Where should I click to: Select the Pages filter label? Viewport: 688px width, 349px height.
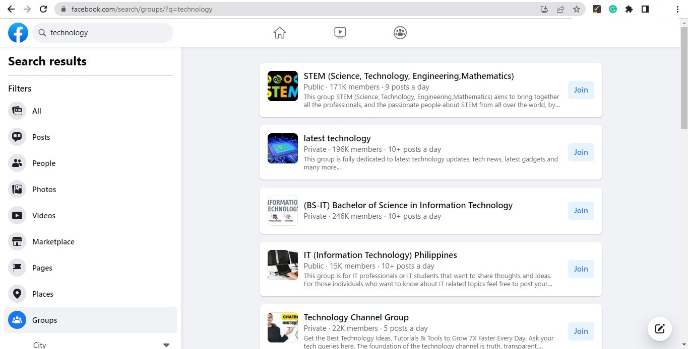tap(42, 268)
